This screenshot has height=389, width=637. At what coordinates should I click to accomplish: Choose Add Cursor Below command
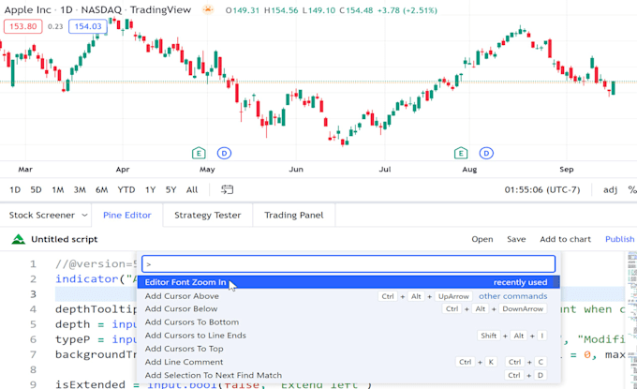pyautogui.click(x=348, y=309)
